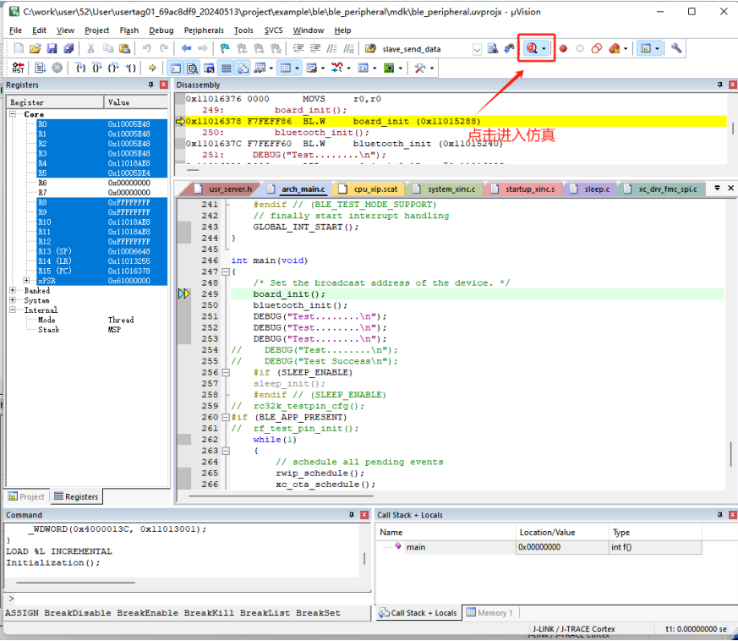Open the Flash menu

click(x=129, y=30)
